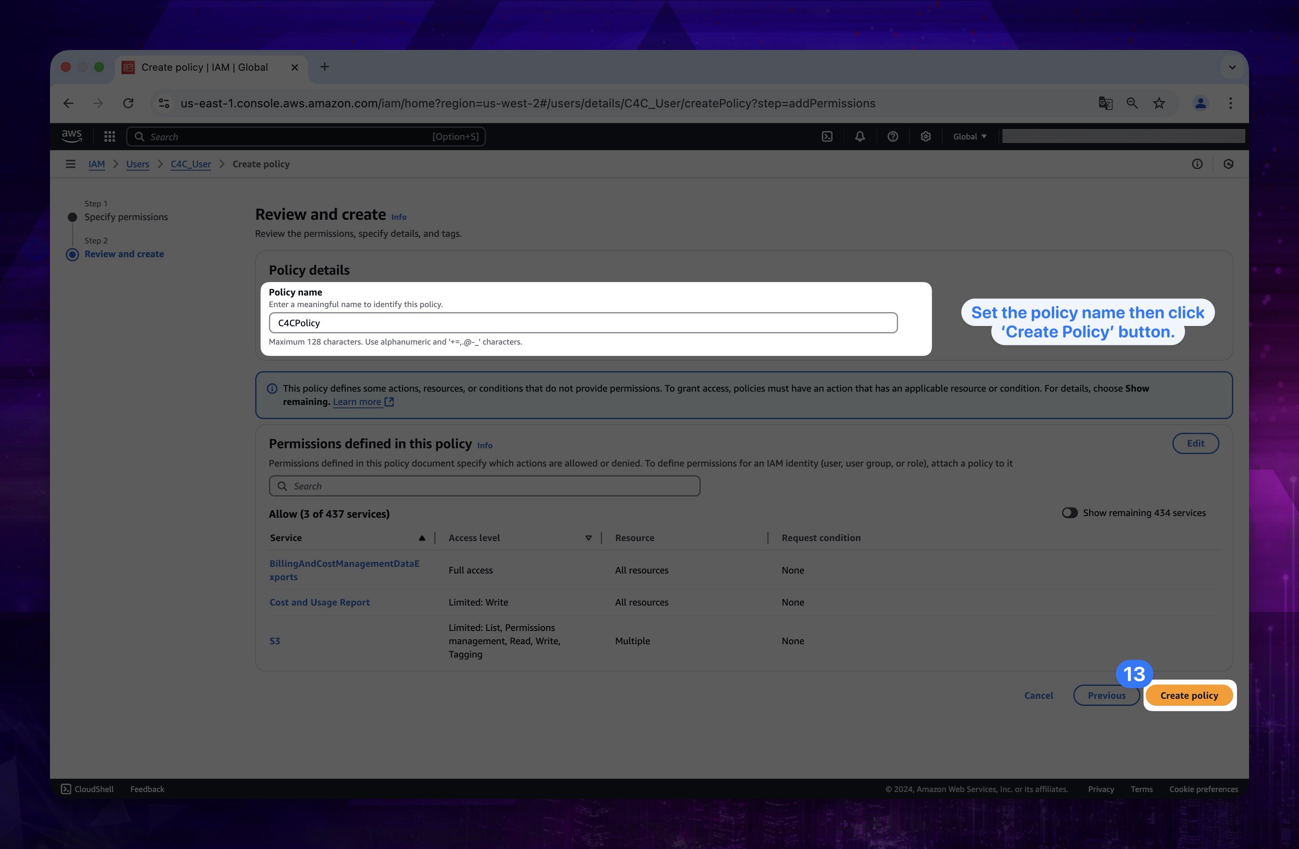This screenshot has height=849, width=1299.
Task: Click 'Limited: Write' access level cell
Action: pos(478,602)
